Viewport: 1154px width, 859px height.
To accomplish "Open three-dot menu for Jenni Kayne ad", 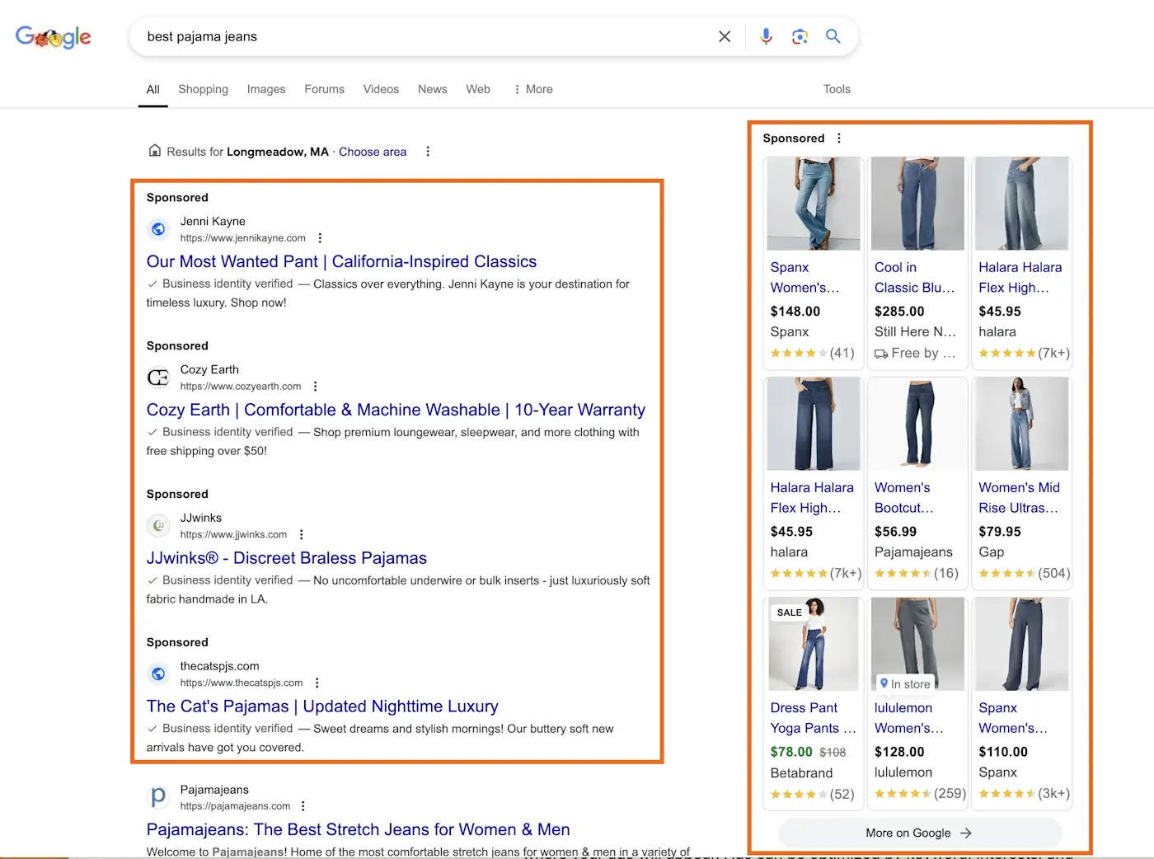I will tap(320, 238).
